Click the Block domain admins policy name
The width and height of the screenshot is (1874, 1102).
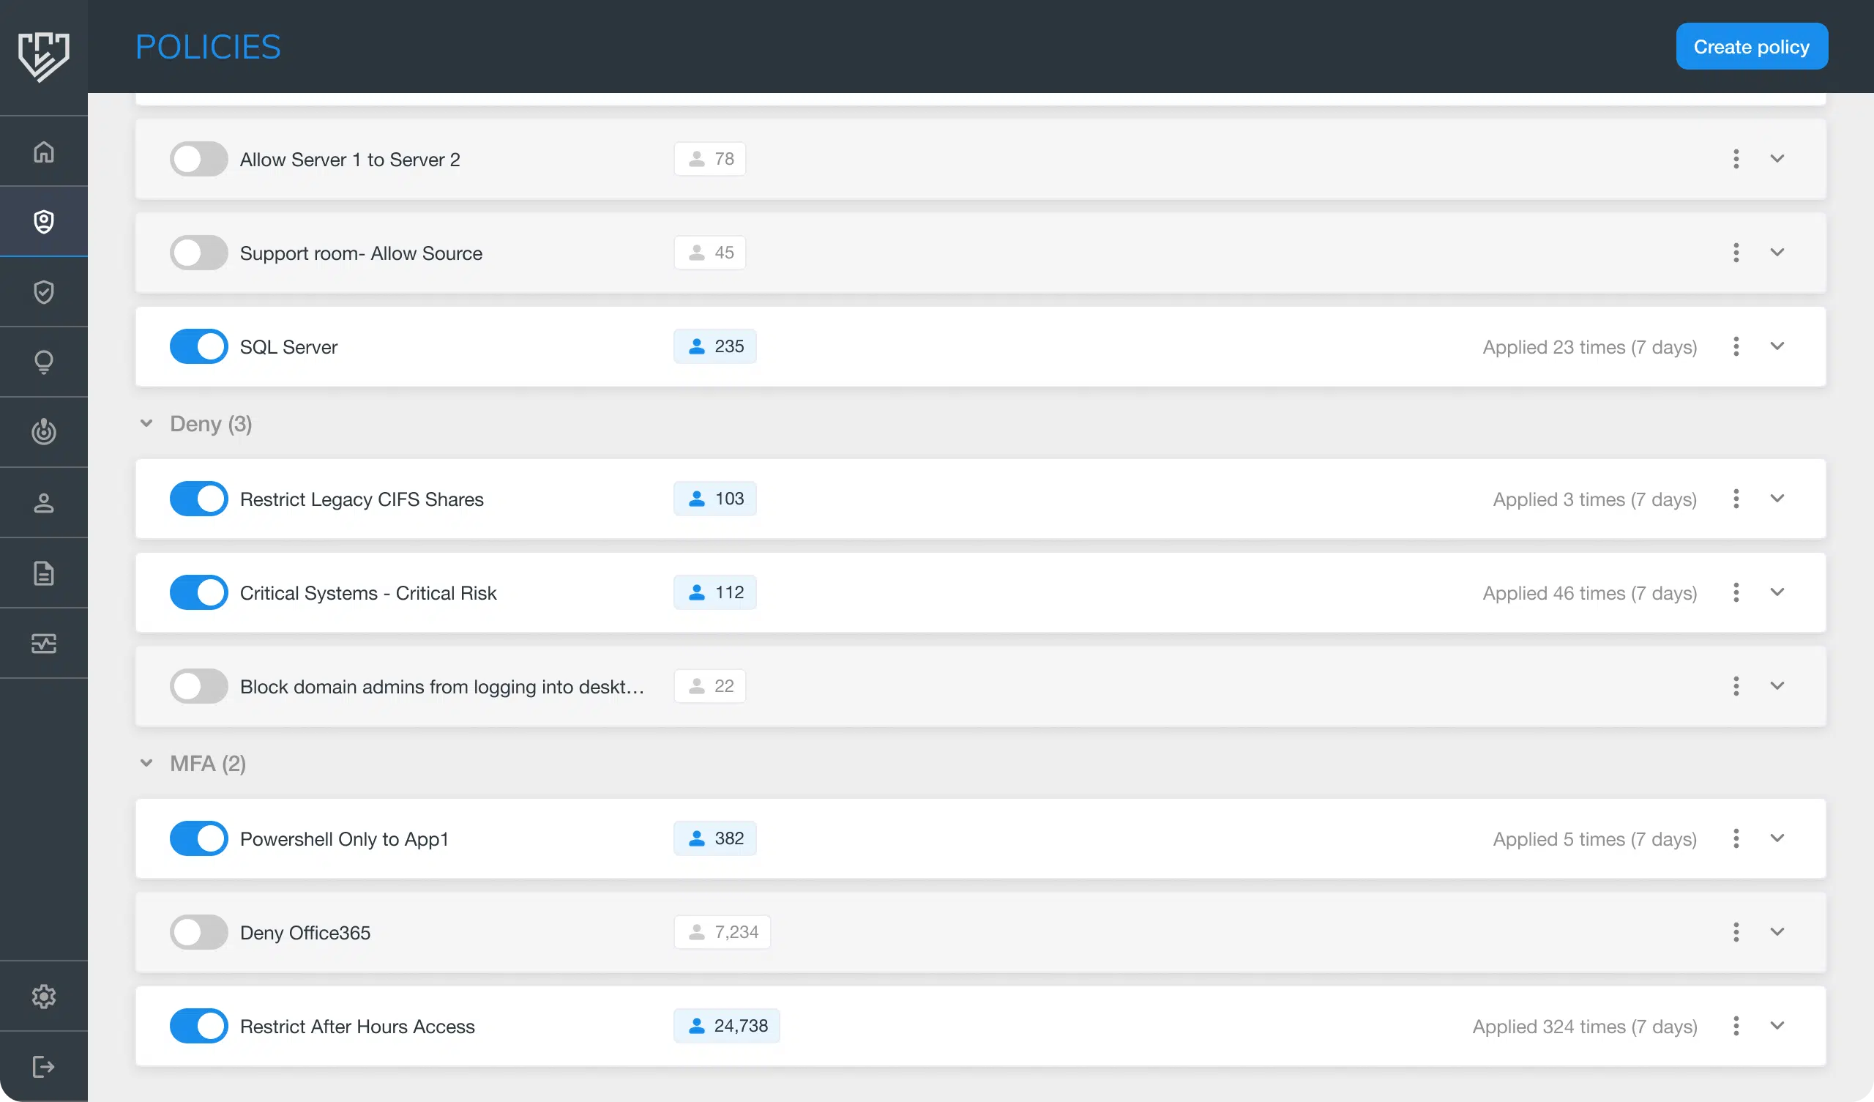click(x=441, y=686)
